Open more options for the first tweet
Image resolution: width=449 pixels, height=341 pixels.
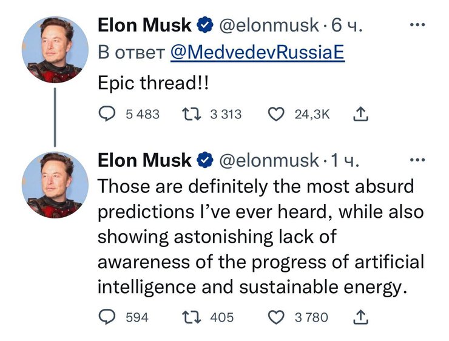417,25
